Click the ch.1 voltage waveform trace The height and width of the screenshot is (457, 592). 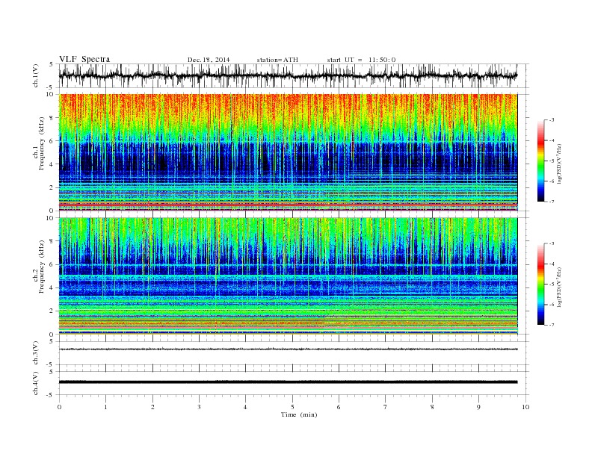point(288,75)
